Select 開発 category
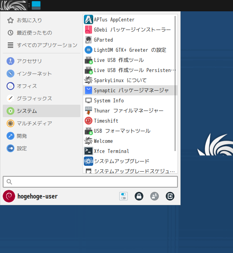The image size is (233, 253). (42, 136)
